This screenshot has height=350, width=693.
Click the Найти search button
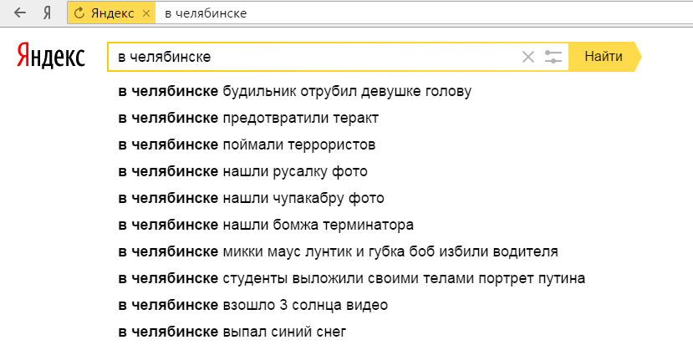(604, 57)
